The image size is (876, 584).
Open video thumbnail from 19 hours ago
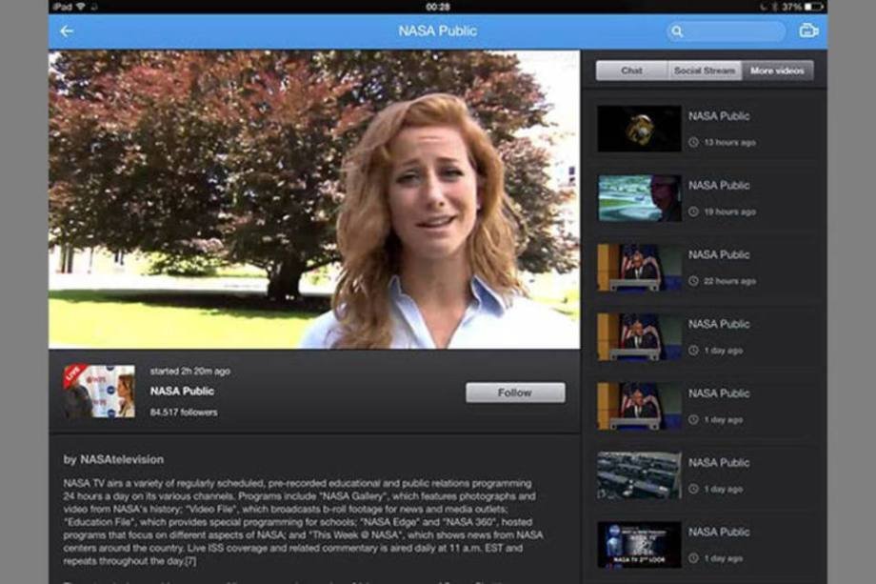click(638, 198)
